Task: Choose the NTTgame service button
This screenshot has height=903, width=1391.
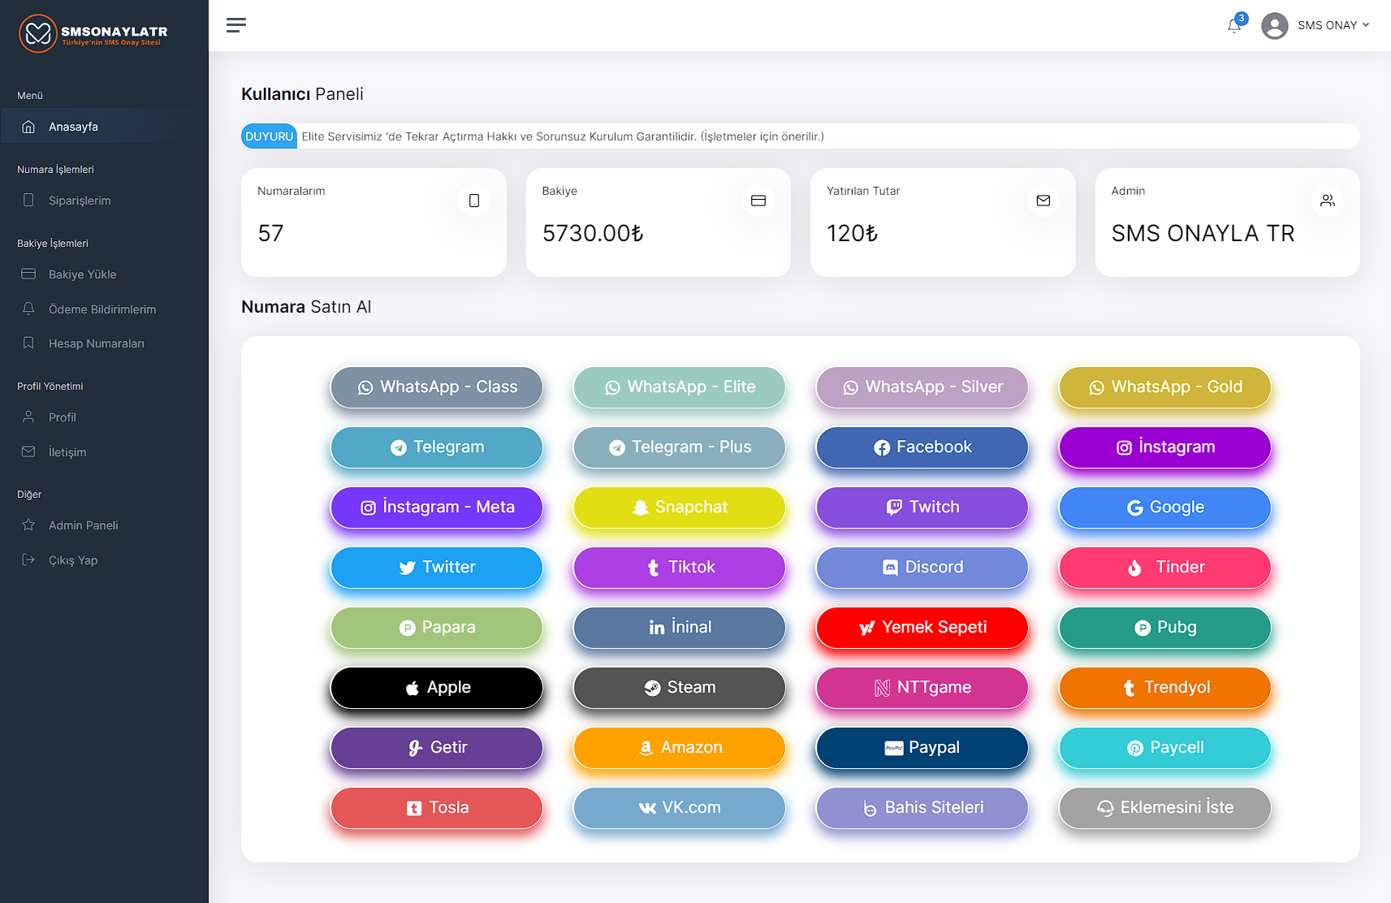Action: [922, 688]
